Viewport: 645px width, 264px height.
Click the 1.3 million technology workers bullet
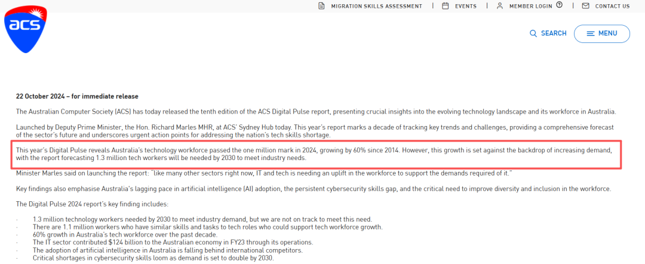click(x=203, y=219)
